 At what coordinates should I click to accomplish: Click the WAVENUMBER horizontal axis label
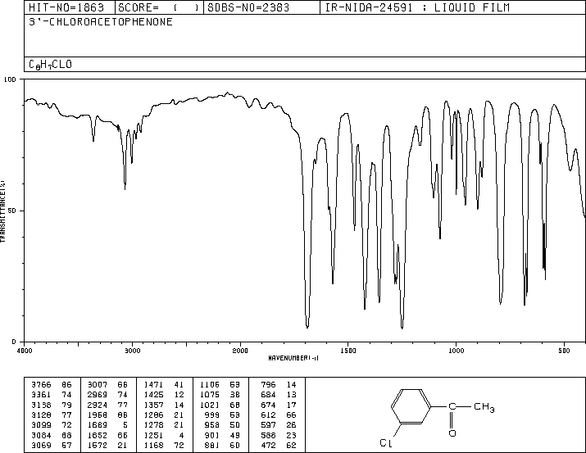[293, 358]
